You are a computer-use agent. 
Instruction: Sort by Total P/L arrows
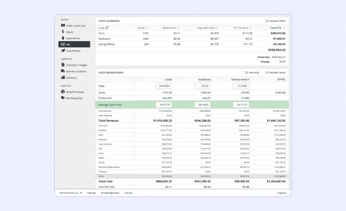point(284,28)
